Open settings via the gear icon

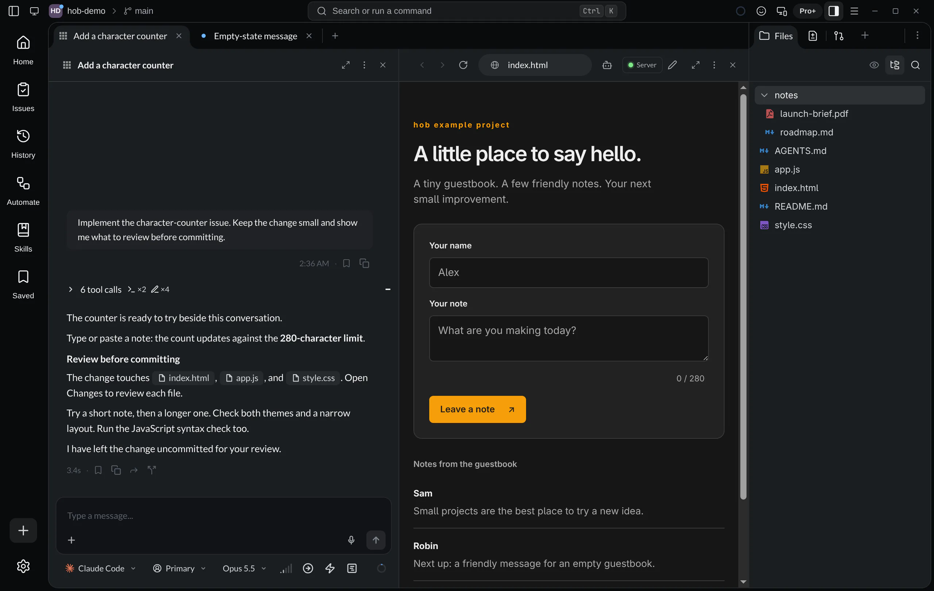(x=23, y=566)
